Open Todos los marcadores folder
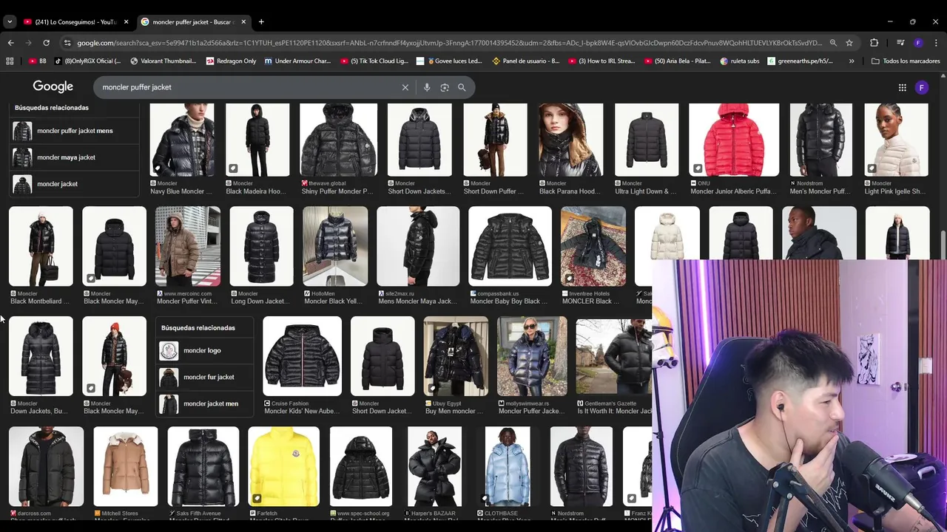This screenshot has width=947, height=532. [906, 61]
